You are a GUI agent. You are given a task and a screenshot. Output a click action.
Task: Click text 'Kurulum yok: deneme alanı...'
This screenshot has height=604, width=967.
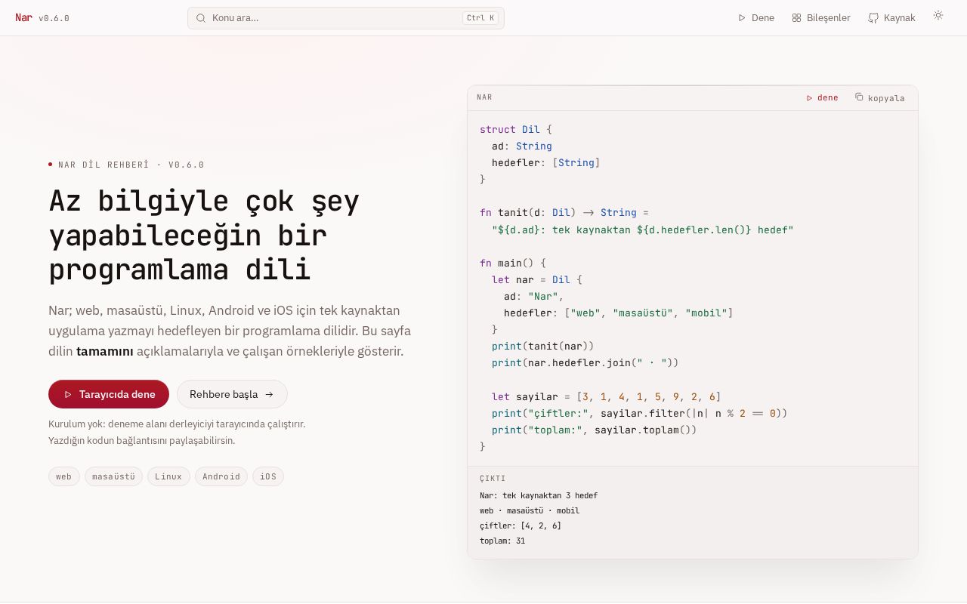177,424
